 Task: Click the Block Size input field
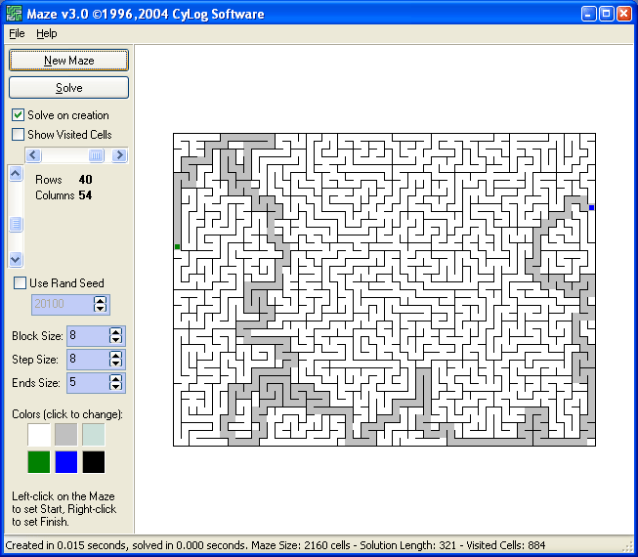[88, 335]
